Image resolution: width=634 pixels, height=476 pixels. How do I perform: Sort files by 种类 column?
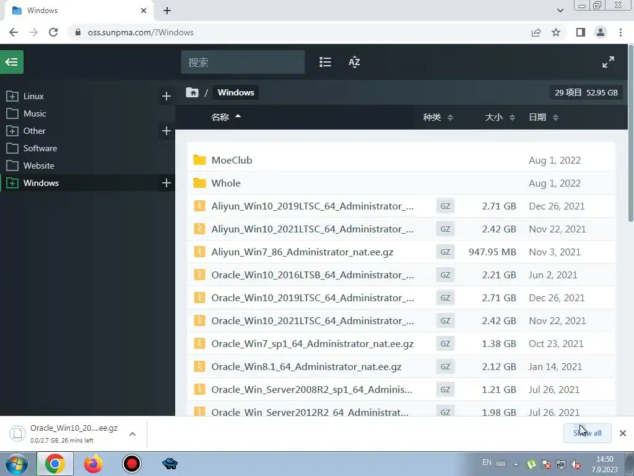click(x=438, y=117)
